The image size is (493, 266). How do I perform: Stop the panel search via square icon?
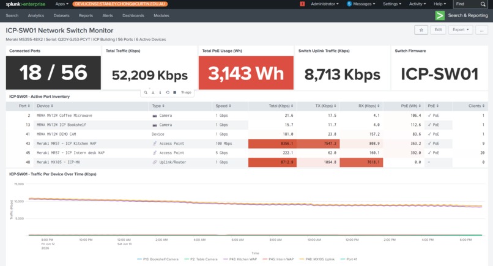pyautogui.click(x=175, y=92)
